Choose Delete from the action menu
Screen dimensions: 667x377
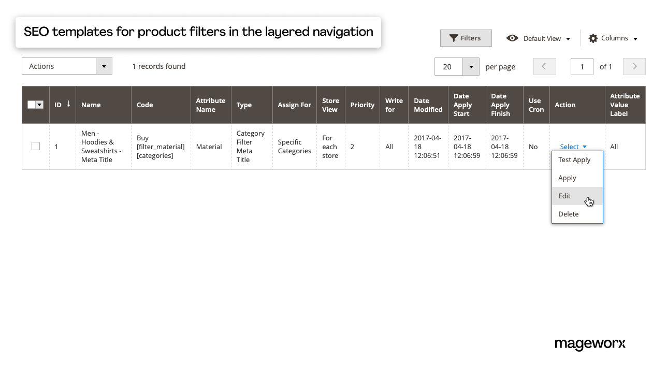coord(568,214)
